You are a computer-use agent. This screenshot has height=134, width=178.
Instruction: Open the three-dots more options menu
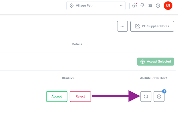(x=122, y=26)
